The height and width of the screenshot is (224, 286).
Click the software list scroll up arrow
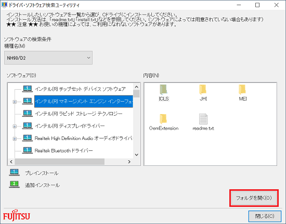(136, 87)
